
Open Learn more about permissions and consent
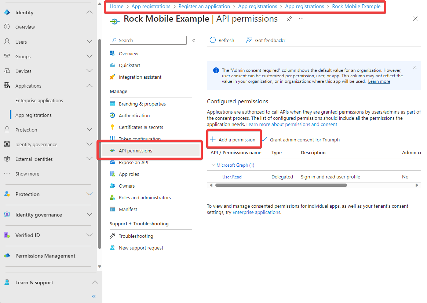(292, 124)
